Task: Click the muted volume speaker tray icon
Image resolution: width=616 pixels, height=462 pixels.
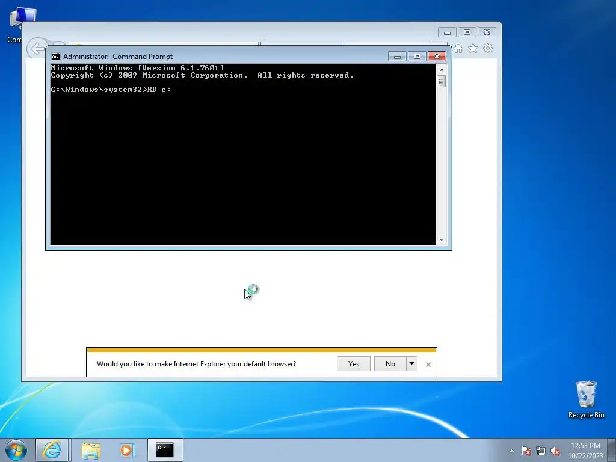Action: pyautogui.click(x=555, y=451)
